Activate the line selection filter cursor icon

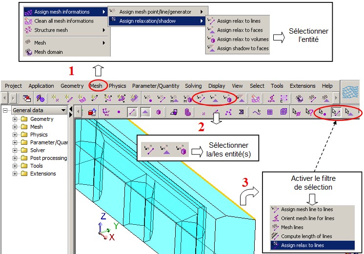335,112
